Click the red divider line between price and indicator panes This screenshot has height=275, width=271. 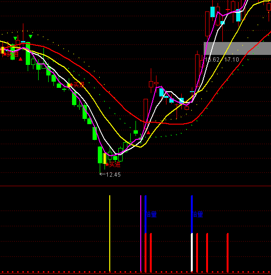click(135, 186)
